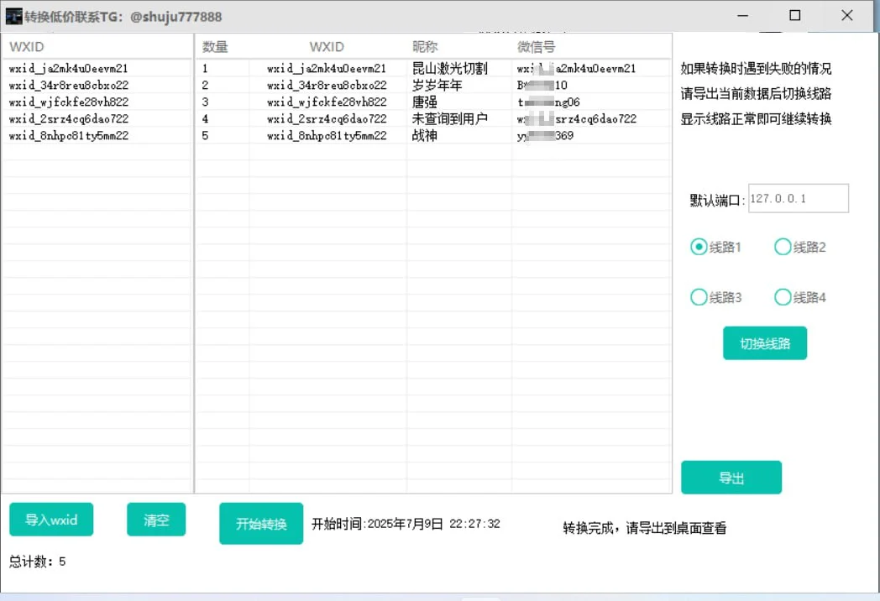880x601 pixels.
Task: Click the WXID header in left list
Action: (26, 46)
